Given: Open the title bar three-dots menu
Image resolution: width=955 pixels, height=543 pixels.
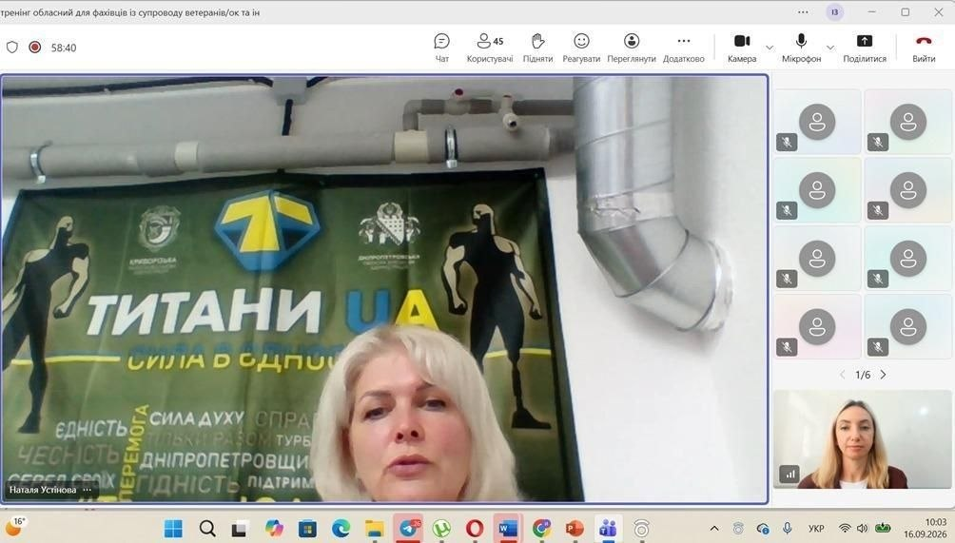Looking at the screenshot, I should pos(803,11).
